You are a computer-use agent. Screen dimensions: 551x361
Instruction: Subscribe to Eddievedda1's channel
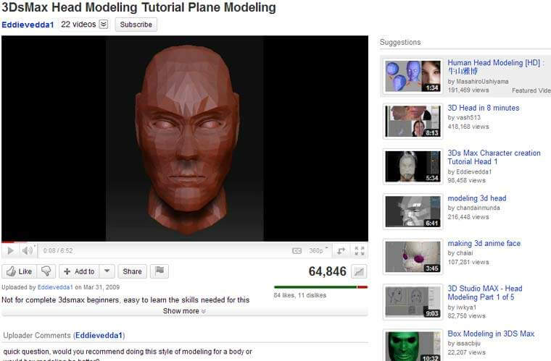pos(136,25)
